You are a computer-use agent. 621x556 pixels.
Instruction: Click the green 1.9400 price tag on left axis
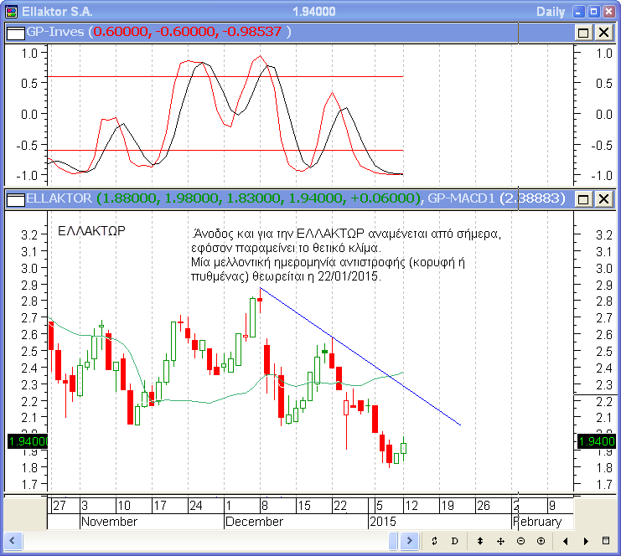point(28,441)
